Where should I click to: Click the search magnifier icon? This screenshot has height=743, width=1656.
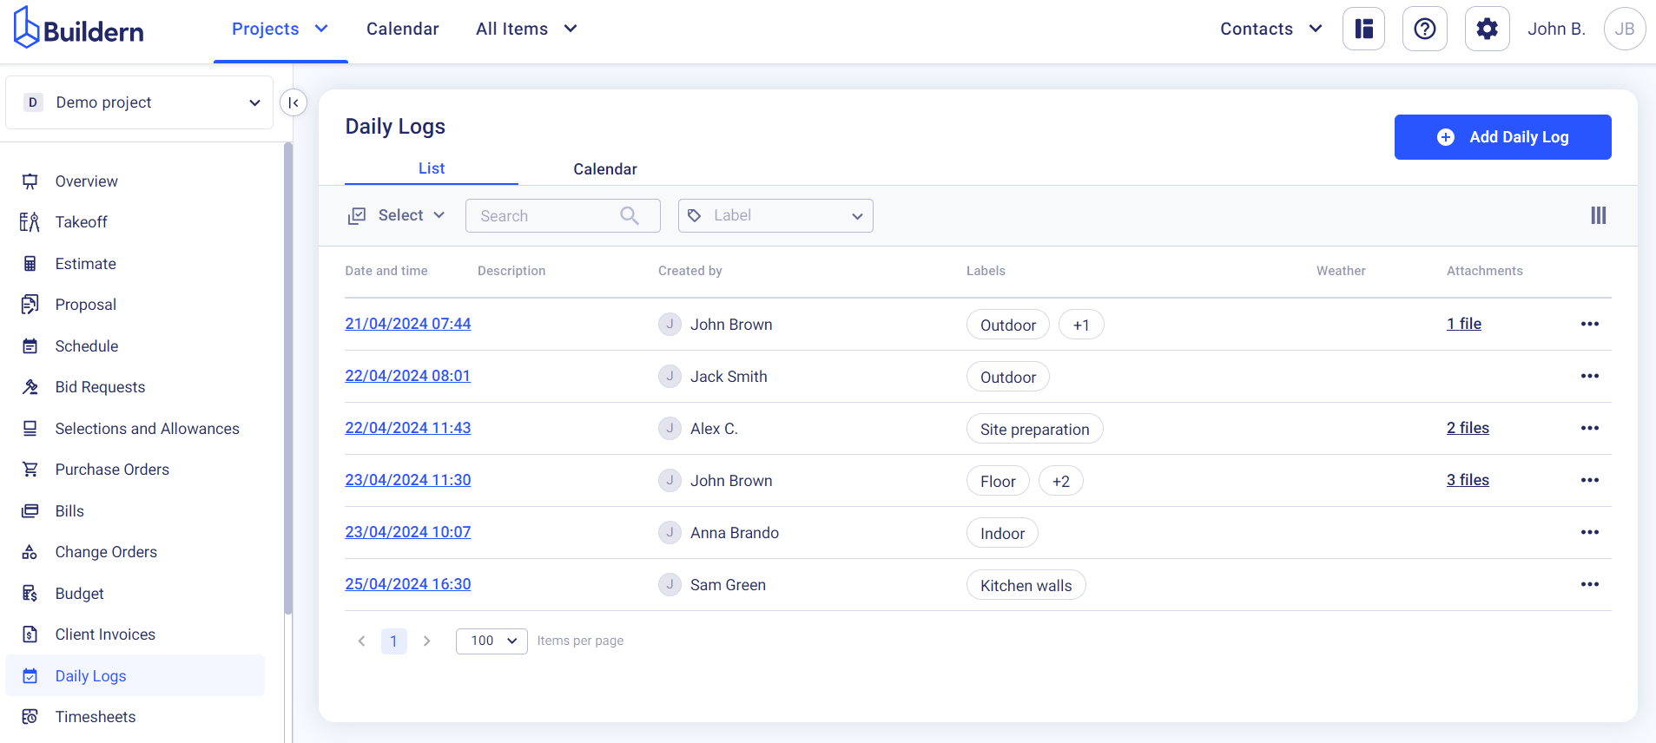630,215
